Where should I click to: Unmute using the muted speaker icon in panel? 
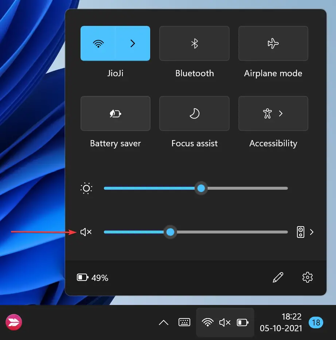86,232
